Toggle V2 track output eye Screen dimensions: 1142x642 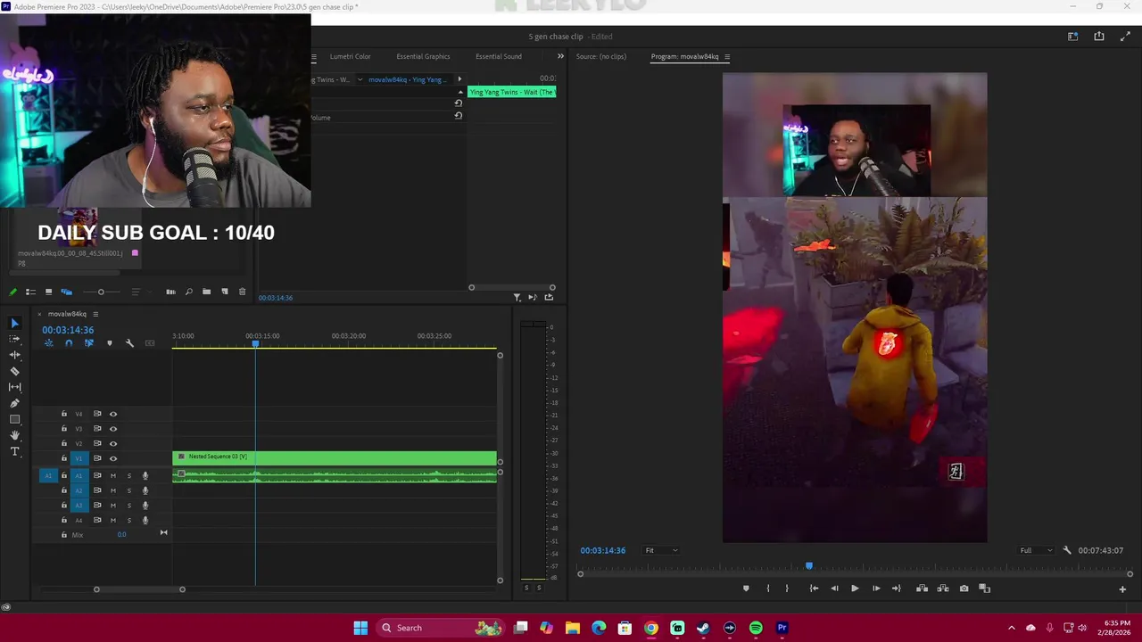click(x=113, y=443)
